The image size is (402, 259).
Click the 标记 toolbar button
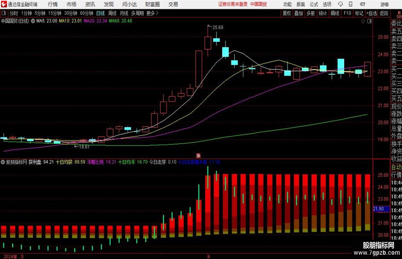(359, 13)
